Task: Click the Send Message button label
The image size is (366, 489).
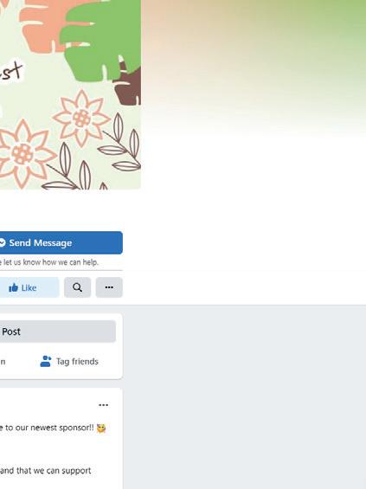Action: click(x=41, y=242)
